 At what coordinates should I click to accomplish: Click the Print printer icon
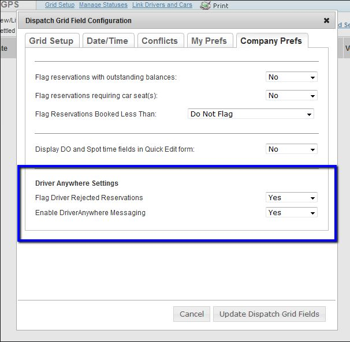coord(205,5)
